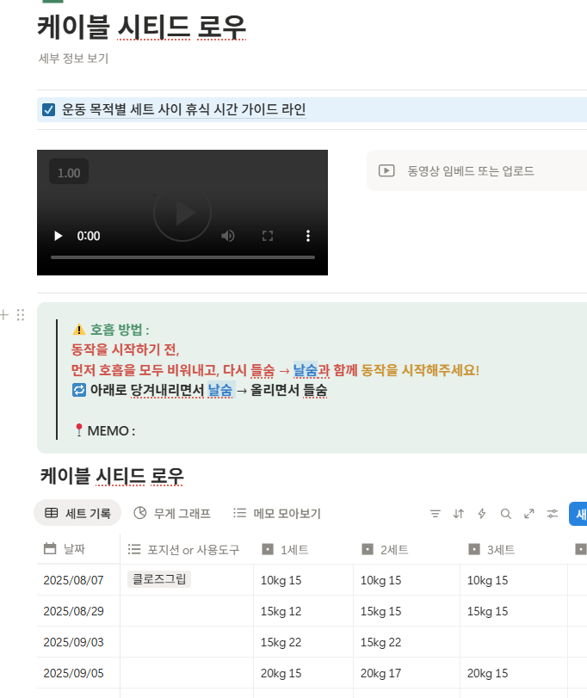Uncheck the 운동 목적별 세트 사이 휴식 시간 checkbox
Screen dimensions: 587x698
point(49,110)
